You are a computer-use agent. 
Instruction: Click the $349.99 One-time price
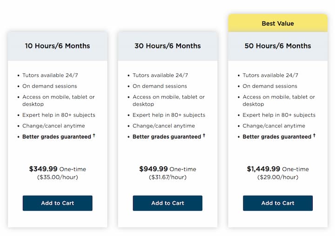coord(58,169)
